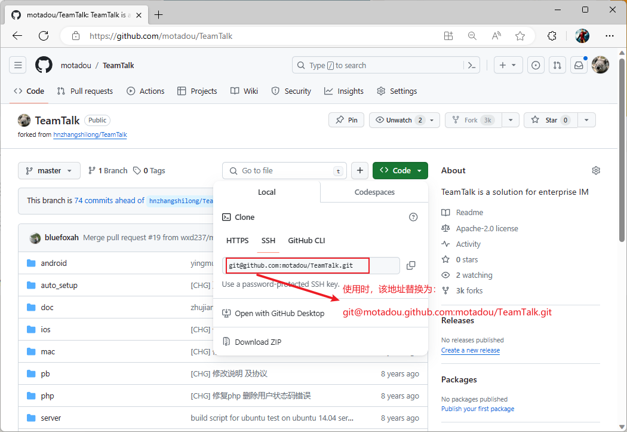
Task: Click Download ZIP option
Action: pos(258,342)
